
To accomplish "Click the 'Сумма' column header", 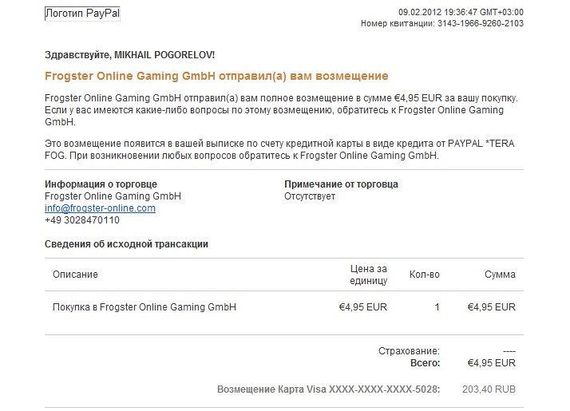I will (500, 275).
